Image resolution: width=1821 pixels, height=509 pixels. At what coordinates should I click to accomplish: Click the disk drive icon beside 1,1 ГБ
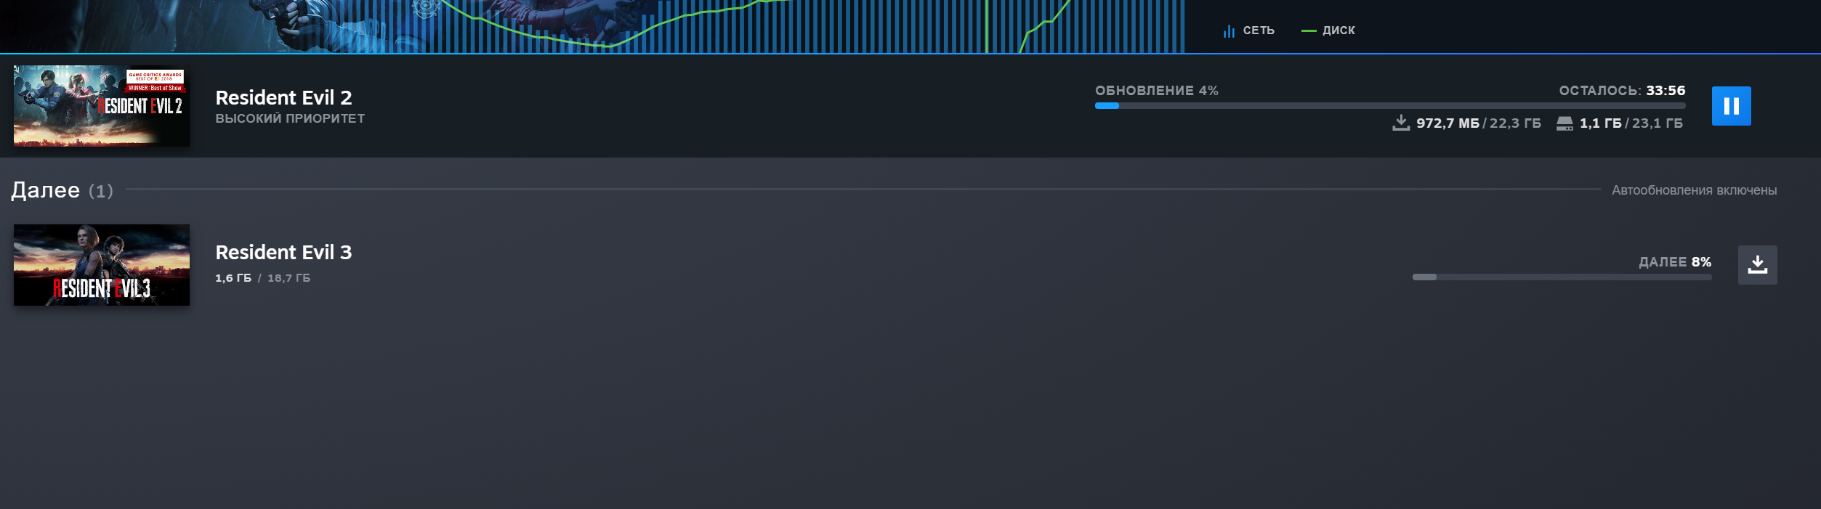(x=1564, y=123)
